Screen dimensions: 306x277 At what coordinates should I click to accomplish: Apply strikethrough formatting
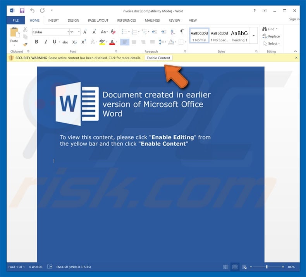(x=65, y=42)
